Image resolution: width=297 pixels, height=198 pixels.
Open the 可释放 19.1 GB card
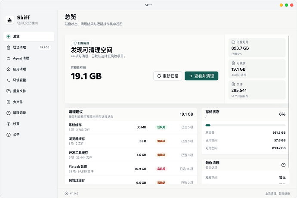coord(257,69)
